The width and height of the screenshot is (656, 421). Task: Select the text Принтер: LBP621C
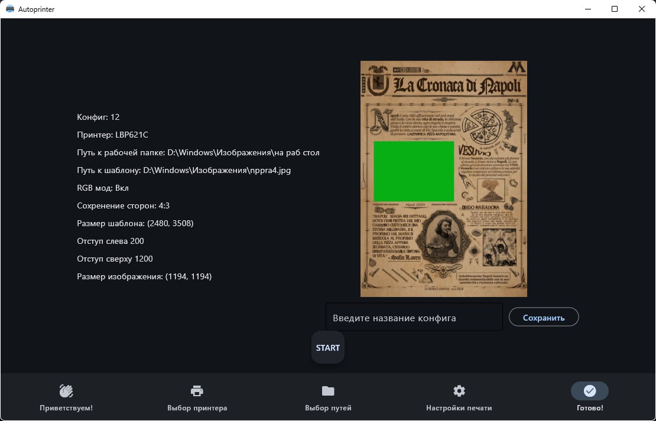click(112, 135)
